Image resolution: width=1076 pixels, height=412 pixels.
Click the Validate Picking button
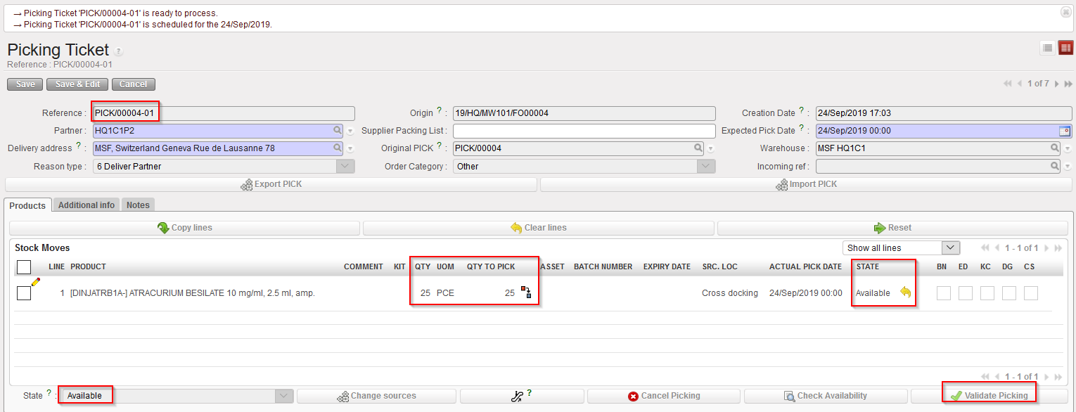(989, 396)
